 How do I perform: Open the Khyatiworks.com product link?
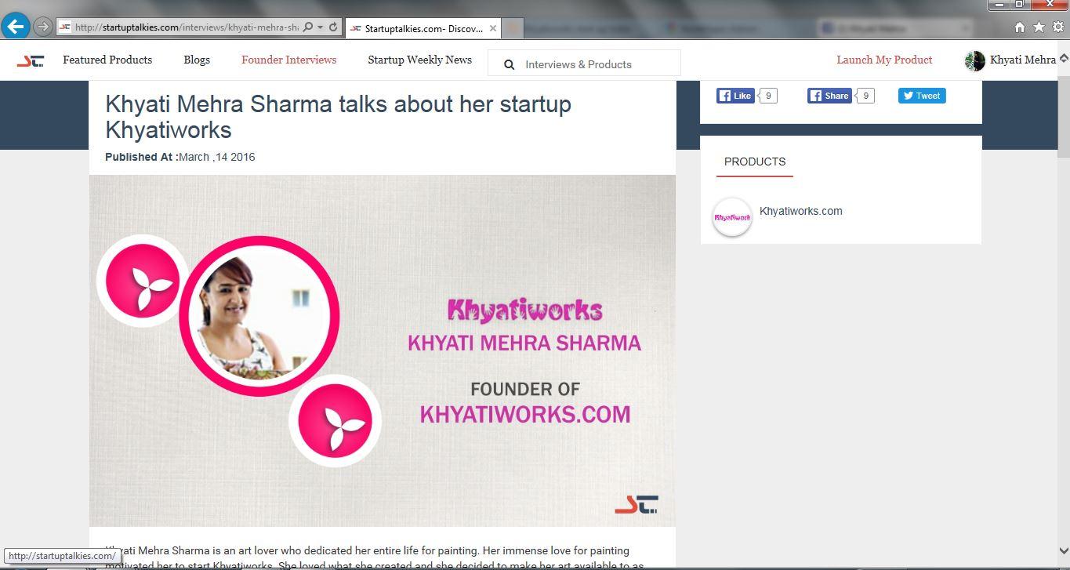(x=800, y=211)
